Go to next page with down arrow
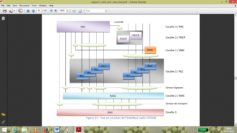This screenshot has width=237, height=133. (33, 11)
